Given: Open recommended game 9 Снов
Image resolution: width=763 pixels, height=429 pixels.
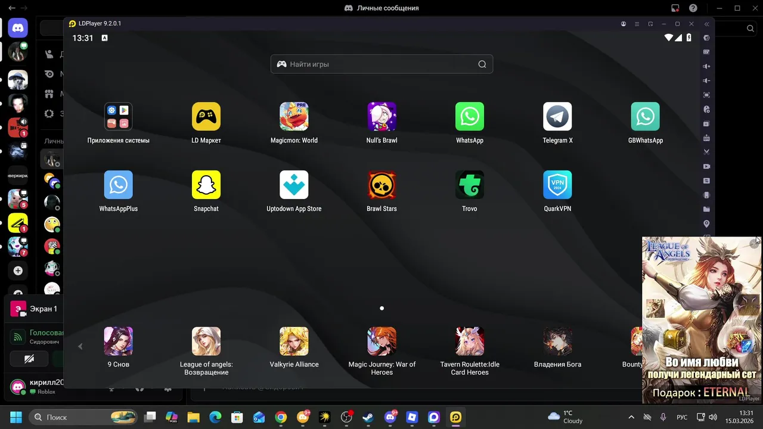Looking at the screenshot, I should point(118,341).
